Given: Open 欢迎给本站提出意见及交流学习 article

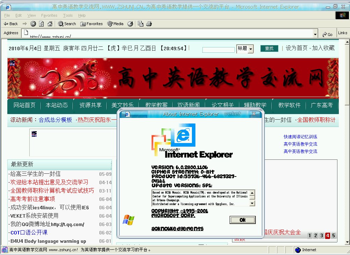Looking at the screenshot, I should click(49, 182).
